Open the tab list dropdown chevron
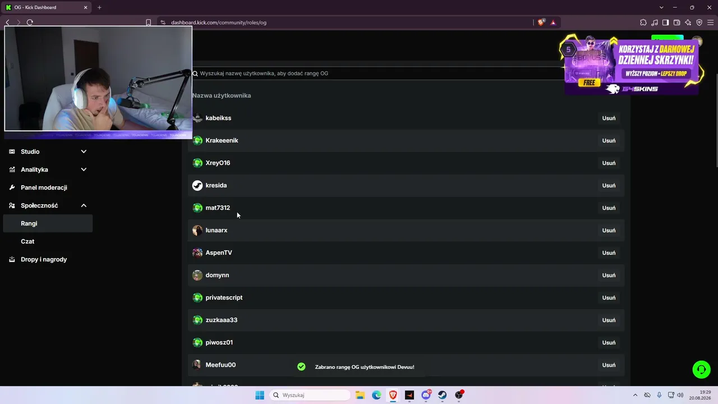 661,7
